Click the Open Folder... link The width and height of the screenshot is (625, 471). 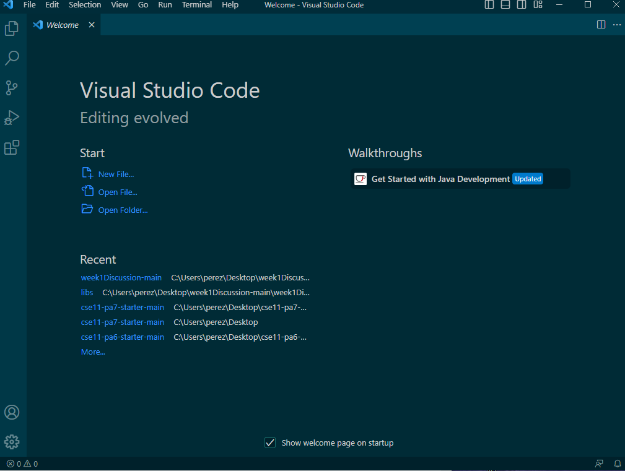click(x=123, y=210)
